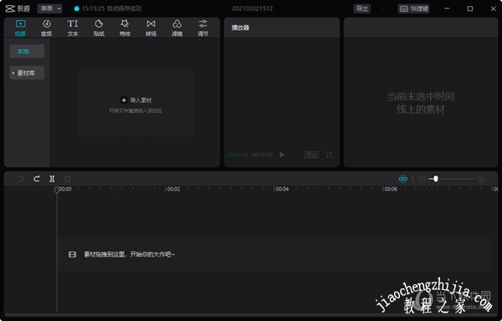Viewport: 502px width, 321px height.
Task: Click the timeline zoom slider handle
Action: click(x=436, y=179)
